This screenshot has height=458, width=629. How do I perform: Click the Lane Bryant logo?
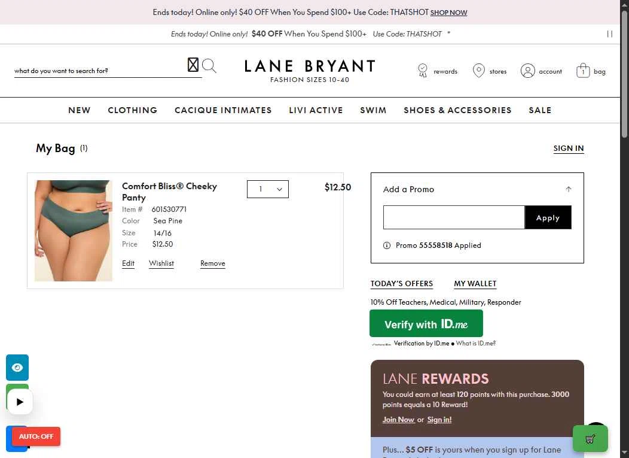310,71
